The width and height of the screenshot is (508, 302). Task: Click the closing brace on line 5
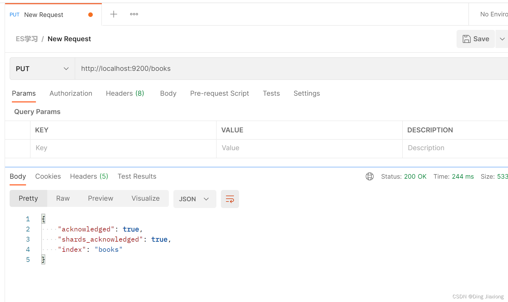43,259
